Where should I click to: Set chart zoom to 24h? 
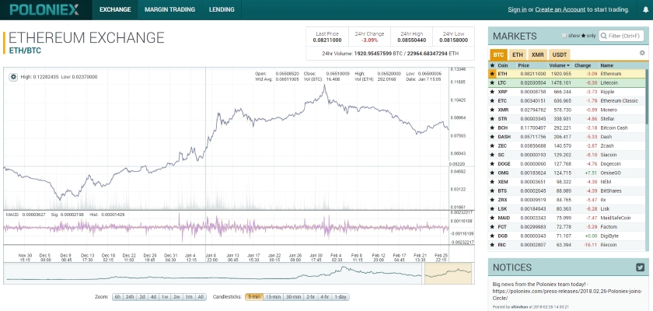tap(130, 297)
